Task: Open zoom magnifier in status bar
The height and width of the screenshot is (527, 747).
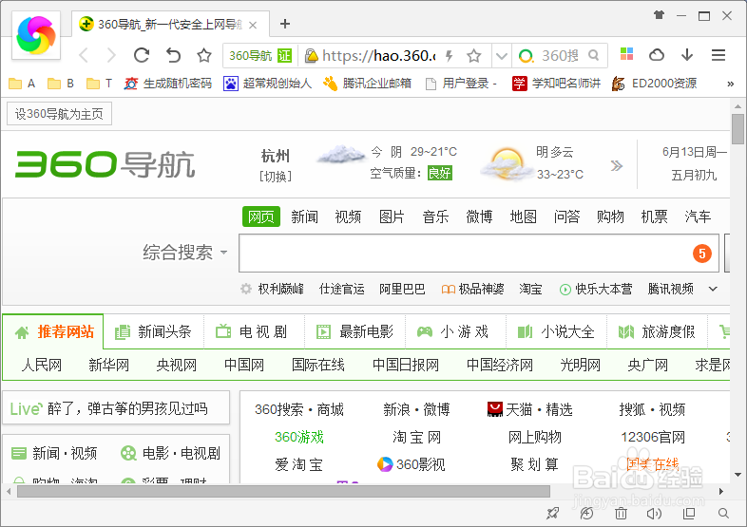Action: pos(723,513)
